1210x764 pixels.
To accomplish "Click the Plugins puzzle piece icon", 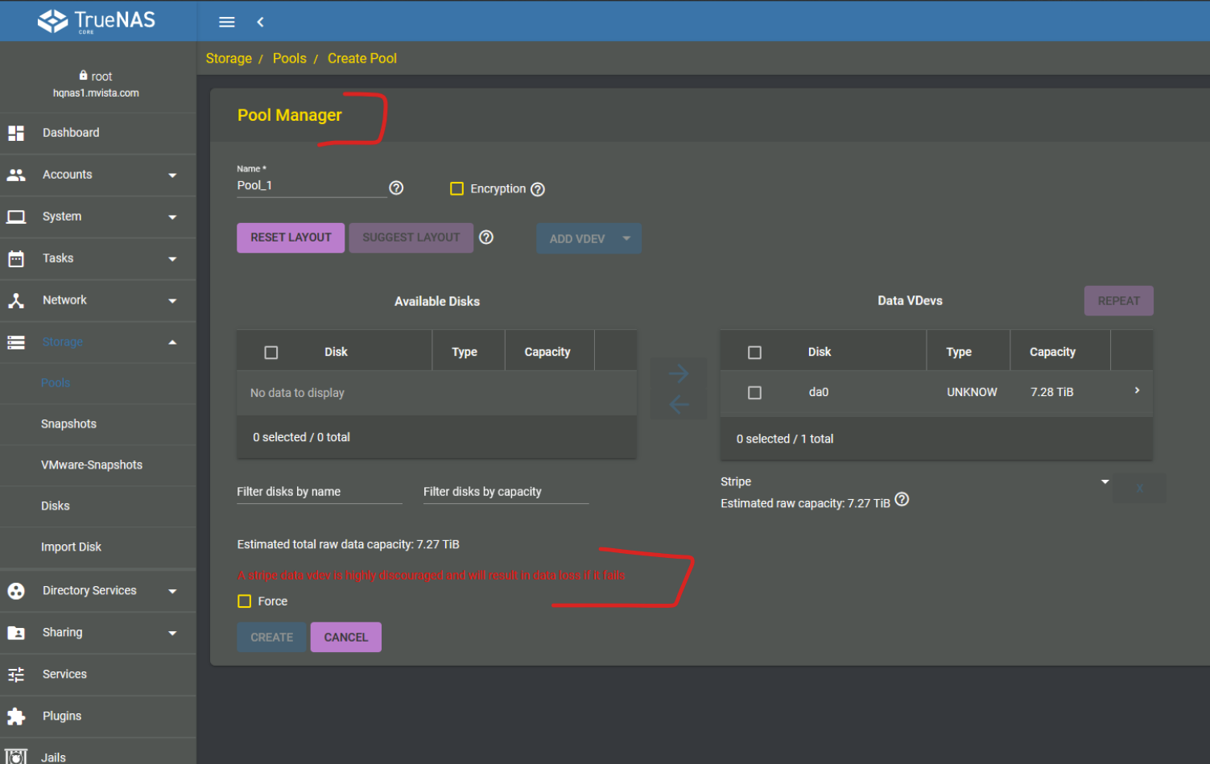I will (x=16, y=717).
